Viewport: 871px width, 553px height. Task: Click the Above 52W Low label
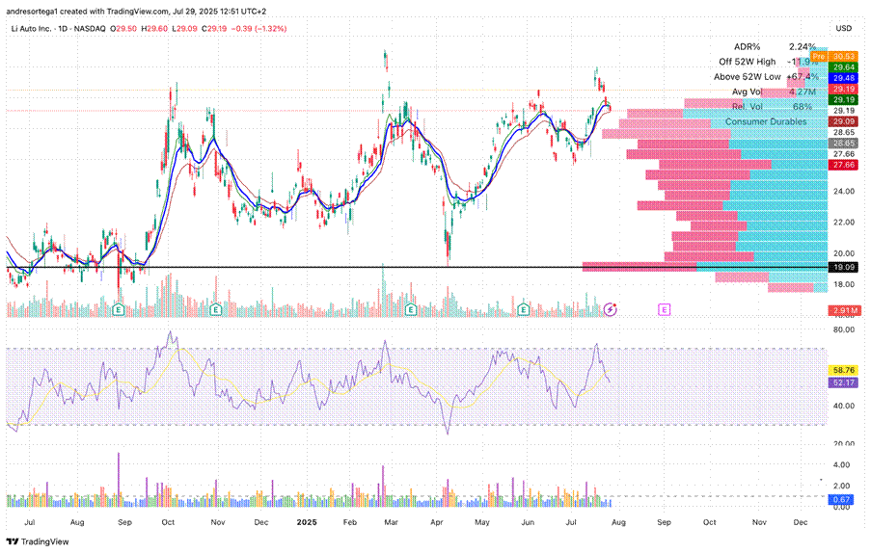pyautogui.click(x=748, y=76)
